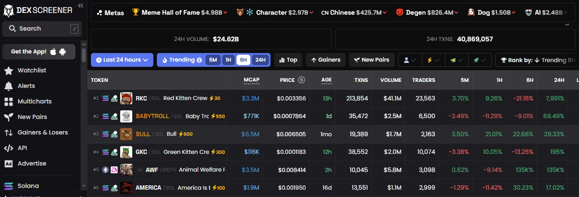
Task: Click the Uniswap DEX icon in AWF row
Action: click(x=114, y=170)
